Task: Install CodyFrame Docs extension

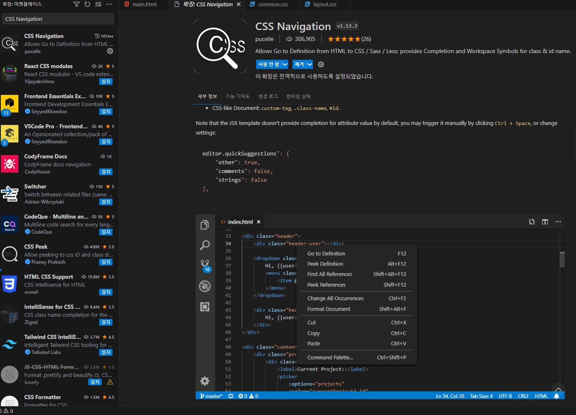Action: [106, 172]
